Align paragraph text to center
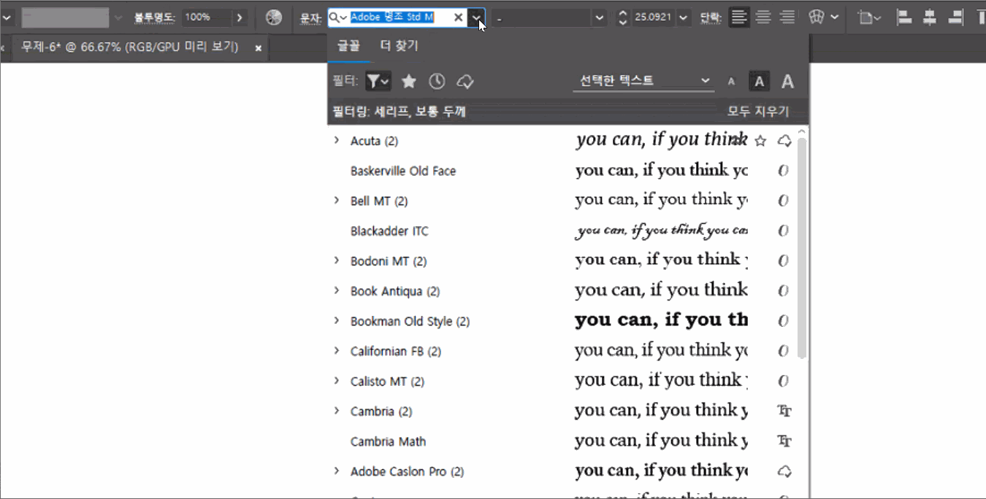 [763, 18]
